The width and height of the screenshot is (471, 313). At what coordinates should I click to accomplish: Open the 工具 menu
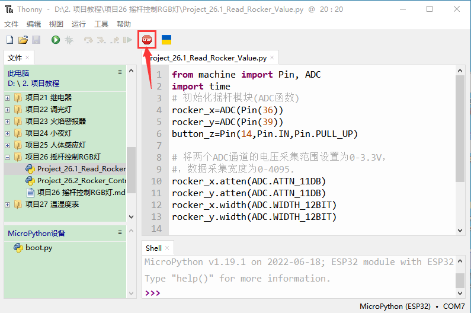pyautogui.click(x=101, y=24)
